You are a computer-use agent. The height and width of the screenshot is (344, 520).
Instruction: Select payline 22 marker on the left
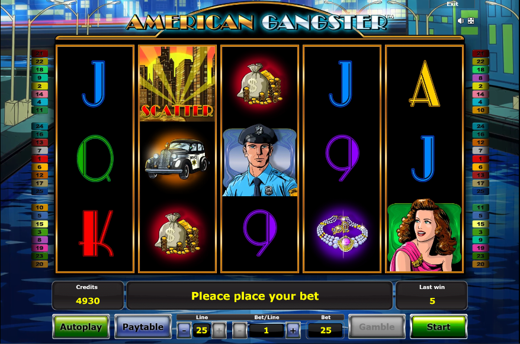coord(40,61)
